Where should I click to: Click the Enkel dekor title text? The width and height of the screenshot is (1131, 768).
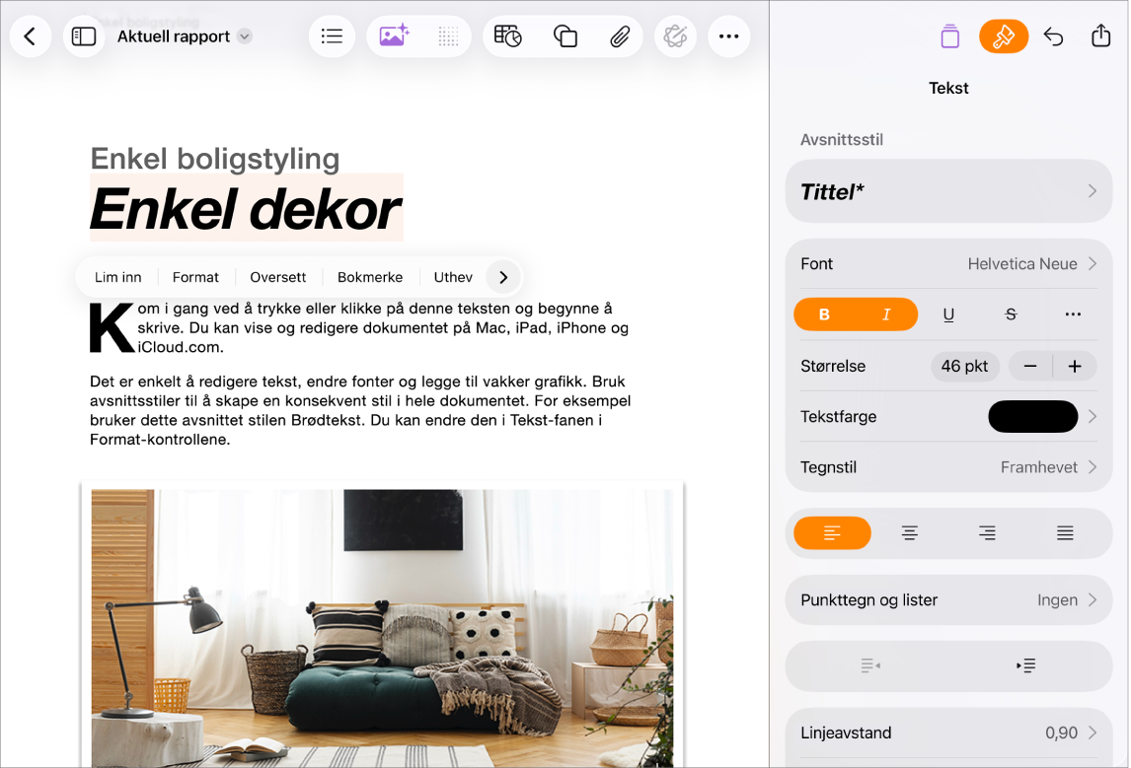pyautogui.click(x=245, y=210)
